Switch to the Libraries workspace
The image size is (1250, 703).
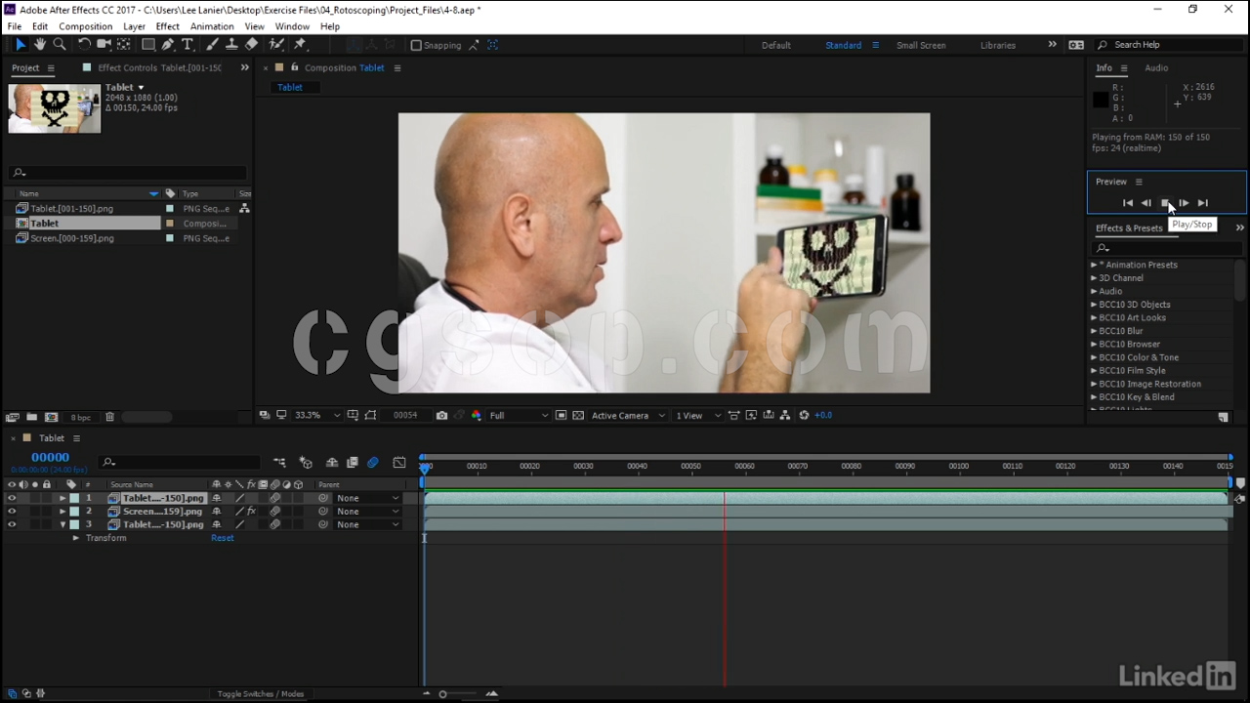pos(998,45)
